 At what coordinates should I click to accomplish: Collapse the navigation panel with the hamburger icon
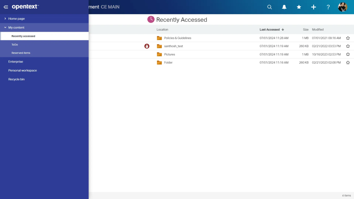[6, 7]
